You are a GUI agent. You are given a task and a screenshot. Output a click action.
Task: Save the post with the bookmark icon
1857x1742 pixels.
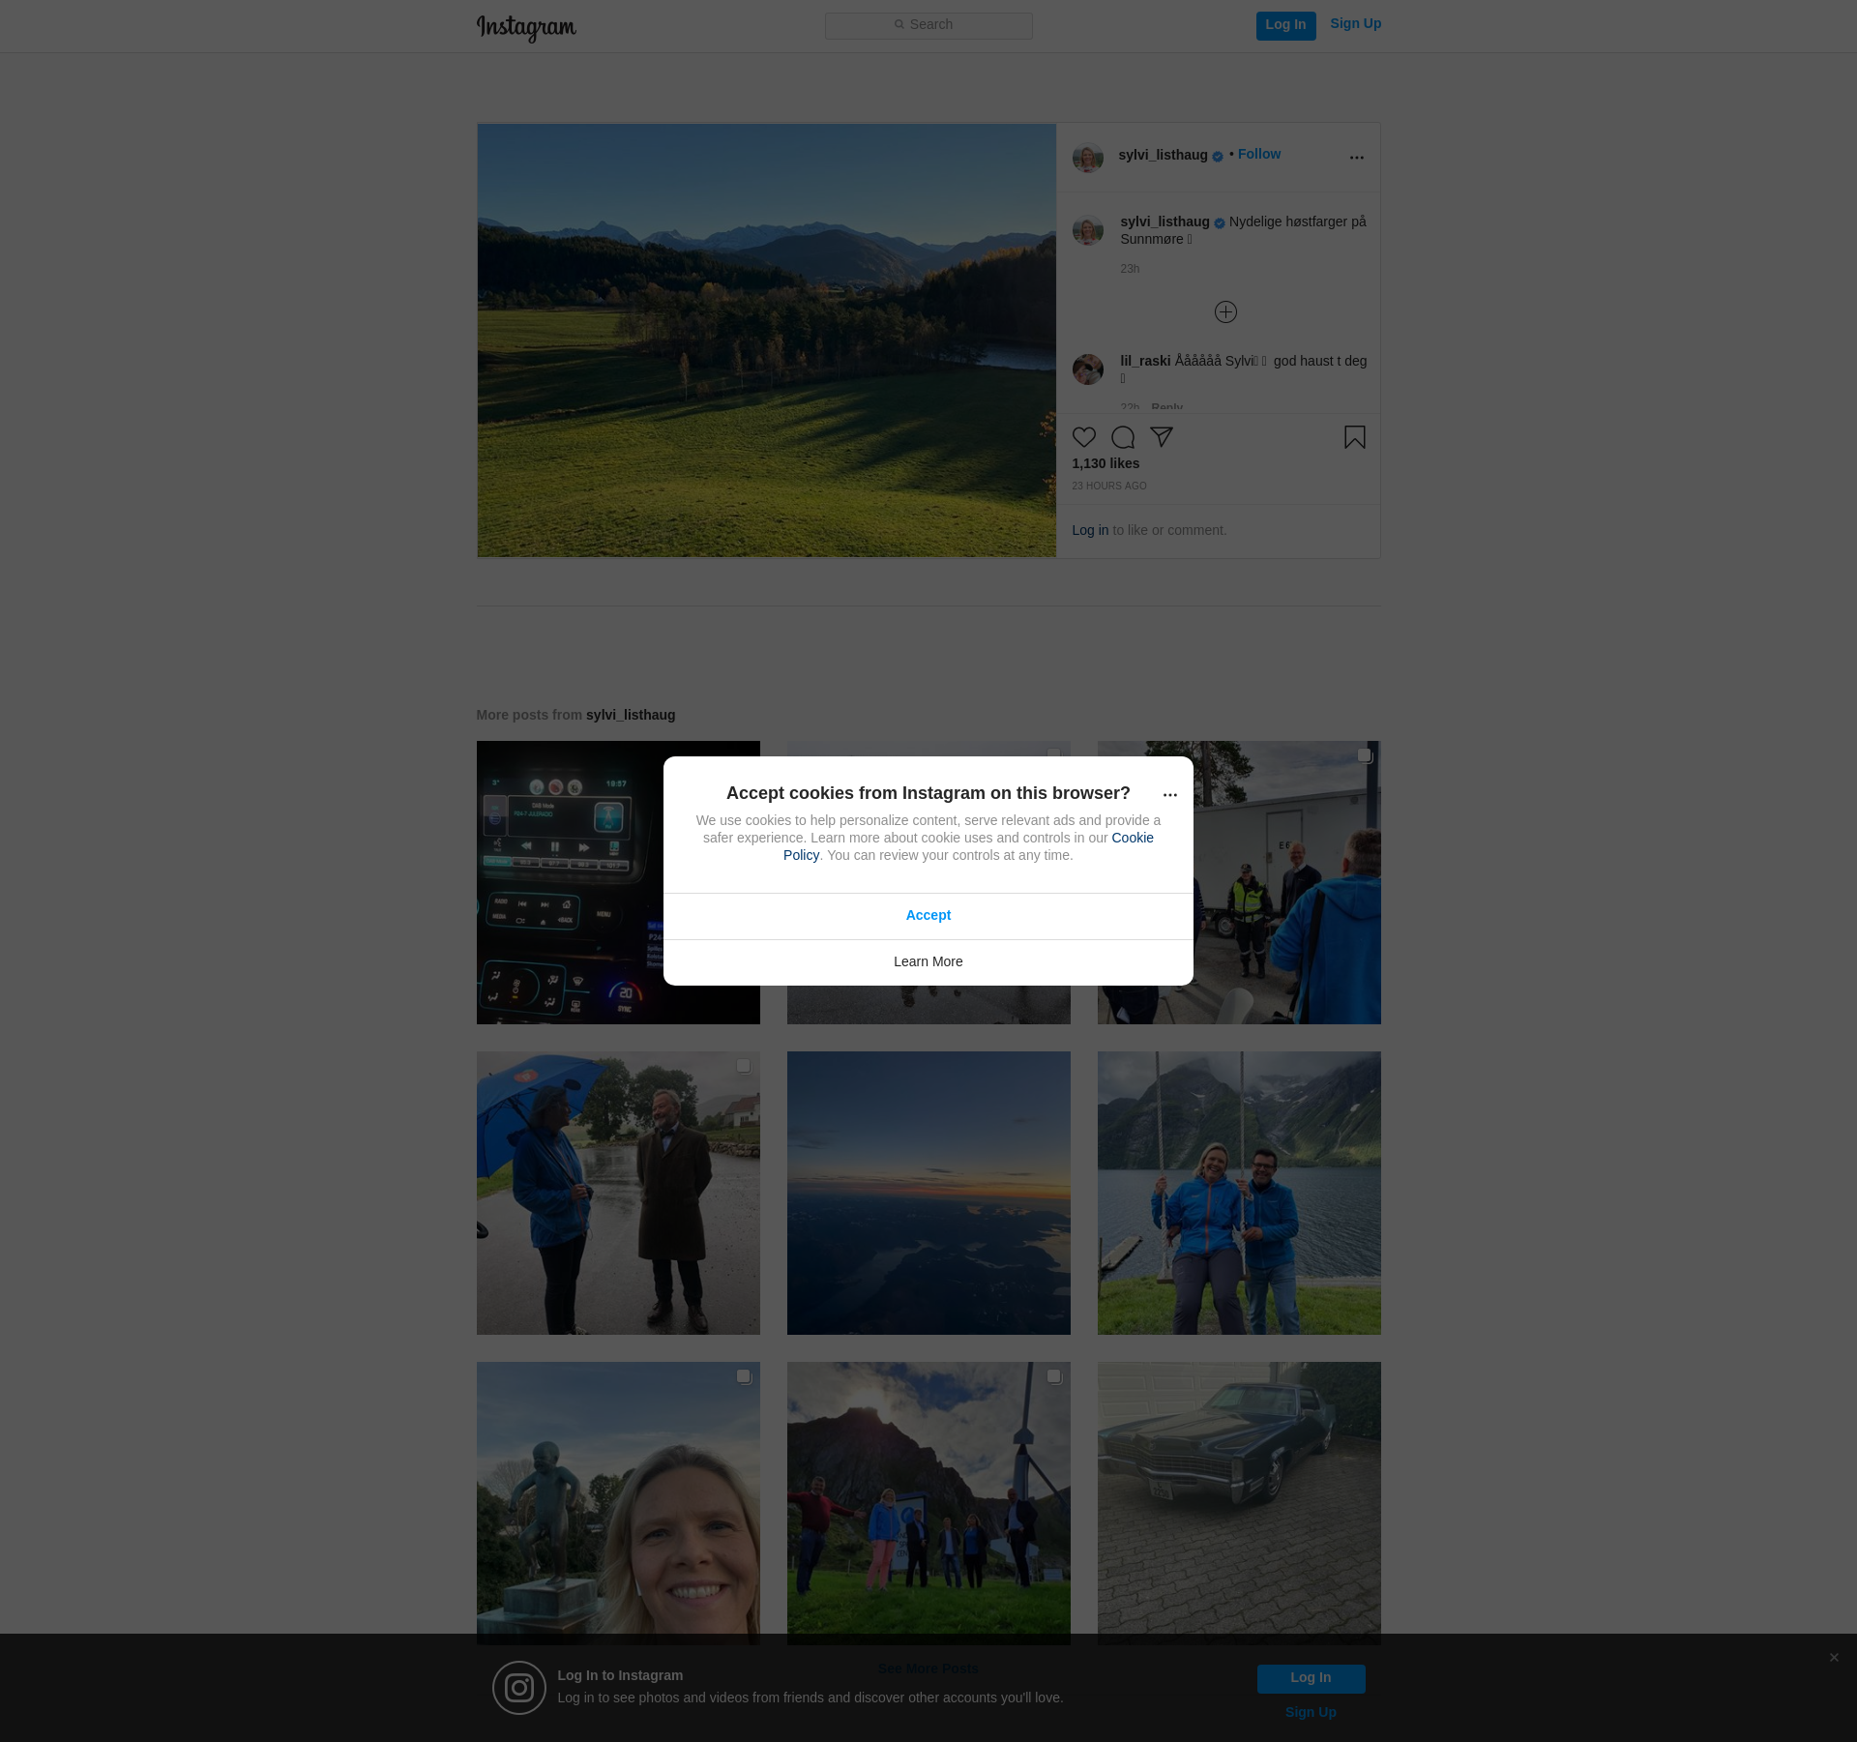point(1355,437)
